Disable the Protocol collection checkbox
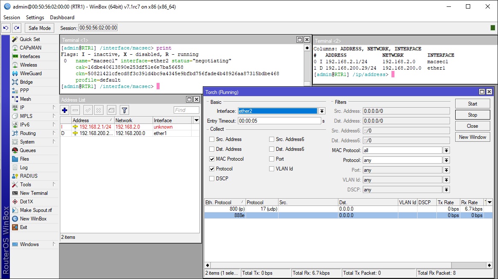498x279 pixels. [211, 168]
